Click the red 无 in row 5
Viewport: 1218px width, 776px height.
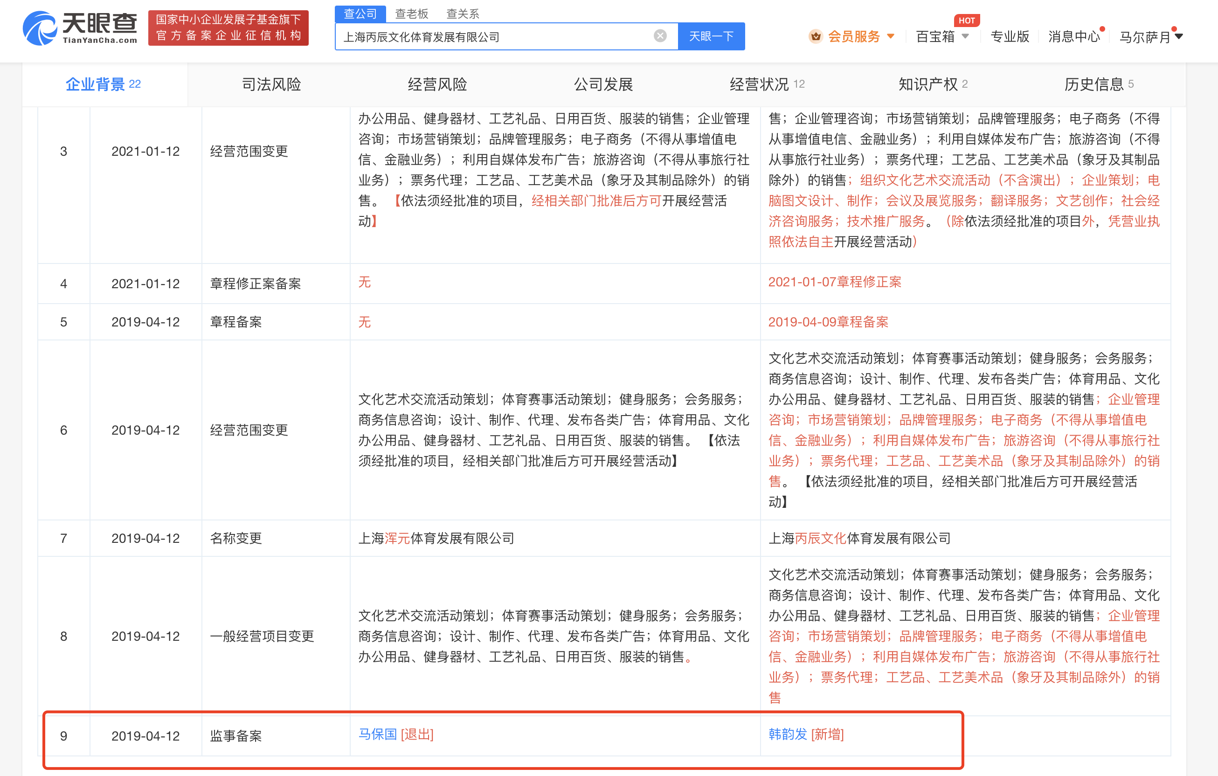pyautogui.click(x=364, y=322)
